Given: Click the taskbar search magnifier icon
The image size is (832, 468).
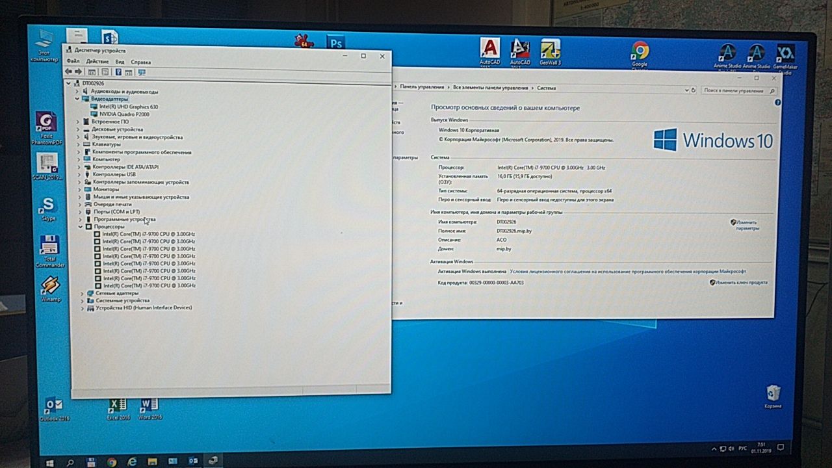Looking at the screenshot, I should [x=70, y=463].
